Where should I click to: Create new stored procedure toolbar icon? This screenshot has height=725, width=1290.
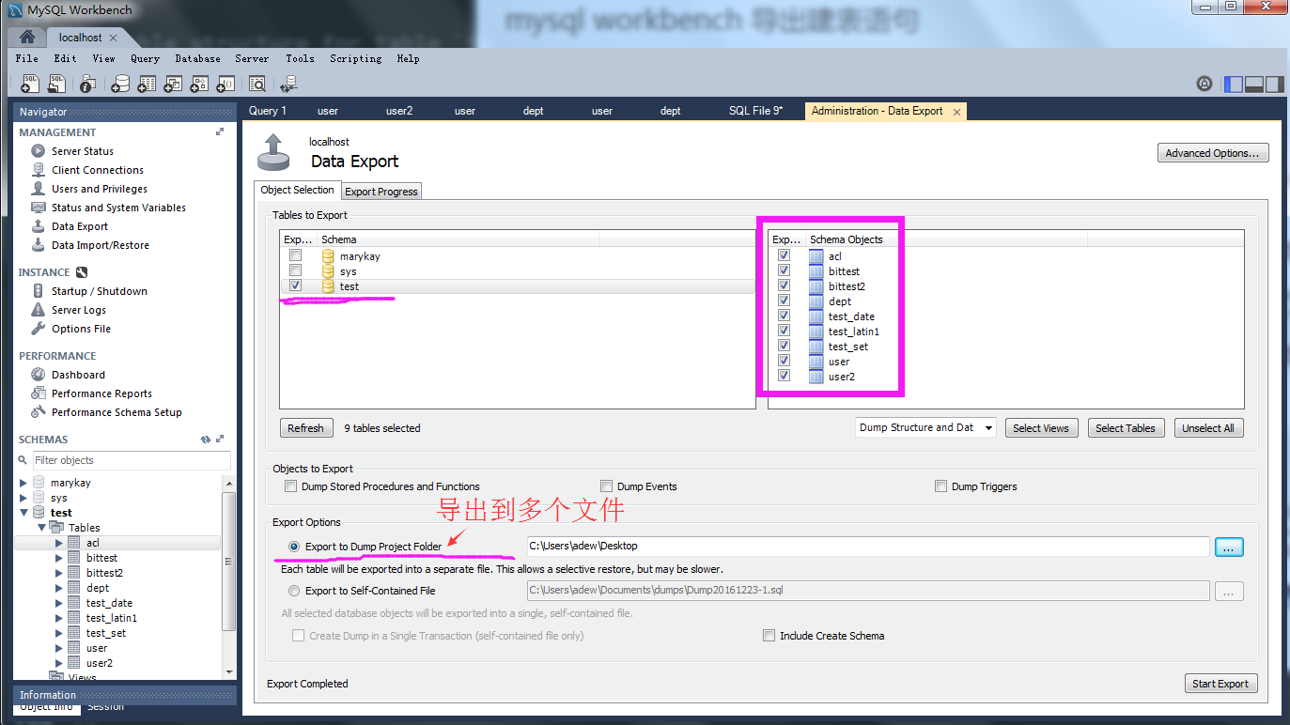pyautogui.click(x=199, y=84)
